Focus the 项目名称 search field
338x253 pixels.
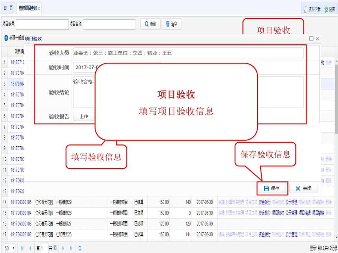tap(110, 25)
